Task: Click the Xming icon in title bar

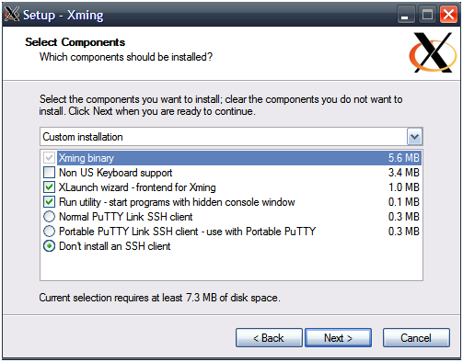Action: pyautogui.click(x=12, y=14)
